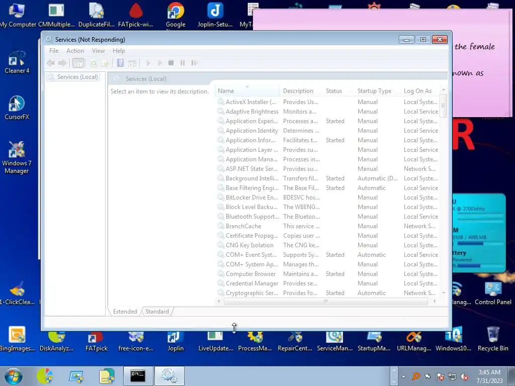515x386 pixels.
Task: Open Google Chrome desktop shortcut
Action: (176, 15)
